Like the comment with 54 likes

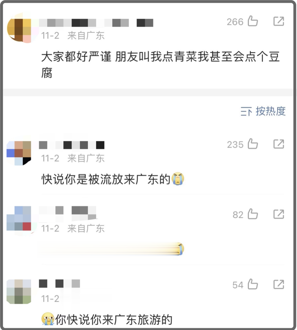point(253,284)
